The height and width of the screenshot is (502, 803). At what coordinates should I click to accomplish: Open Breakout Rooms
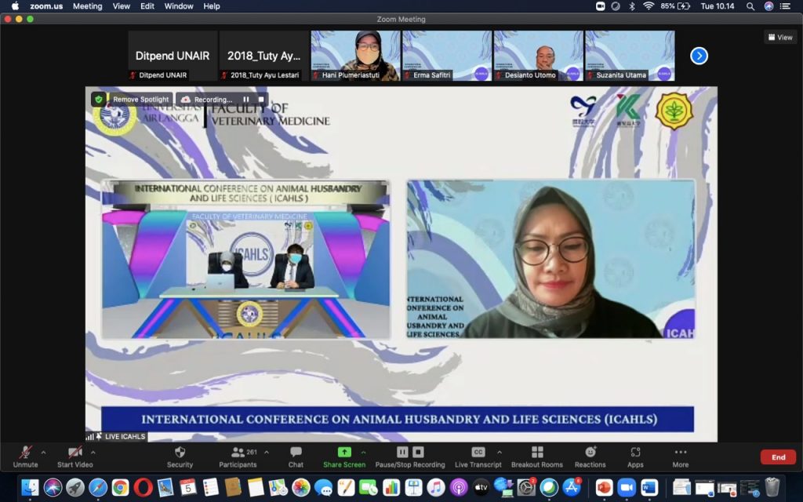coord(536,453)
